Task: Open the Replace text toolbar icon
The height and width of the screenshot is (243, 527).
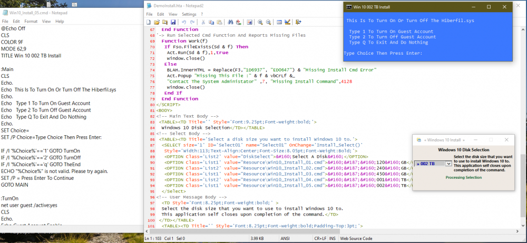Action: click(239, 22)
